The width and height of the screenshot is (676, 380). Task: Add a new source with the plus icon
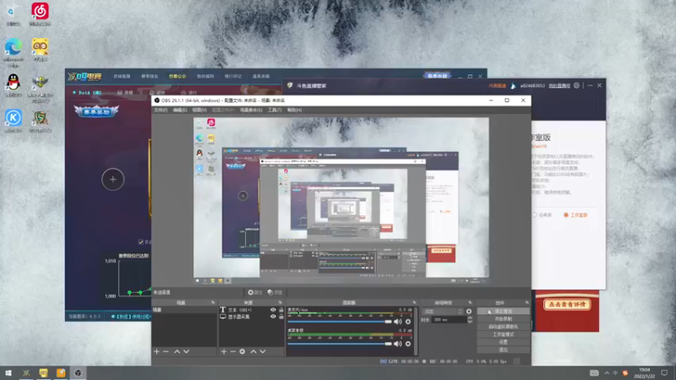(224, 351)
